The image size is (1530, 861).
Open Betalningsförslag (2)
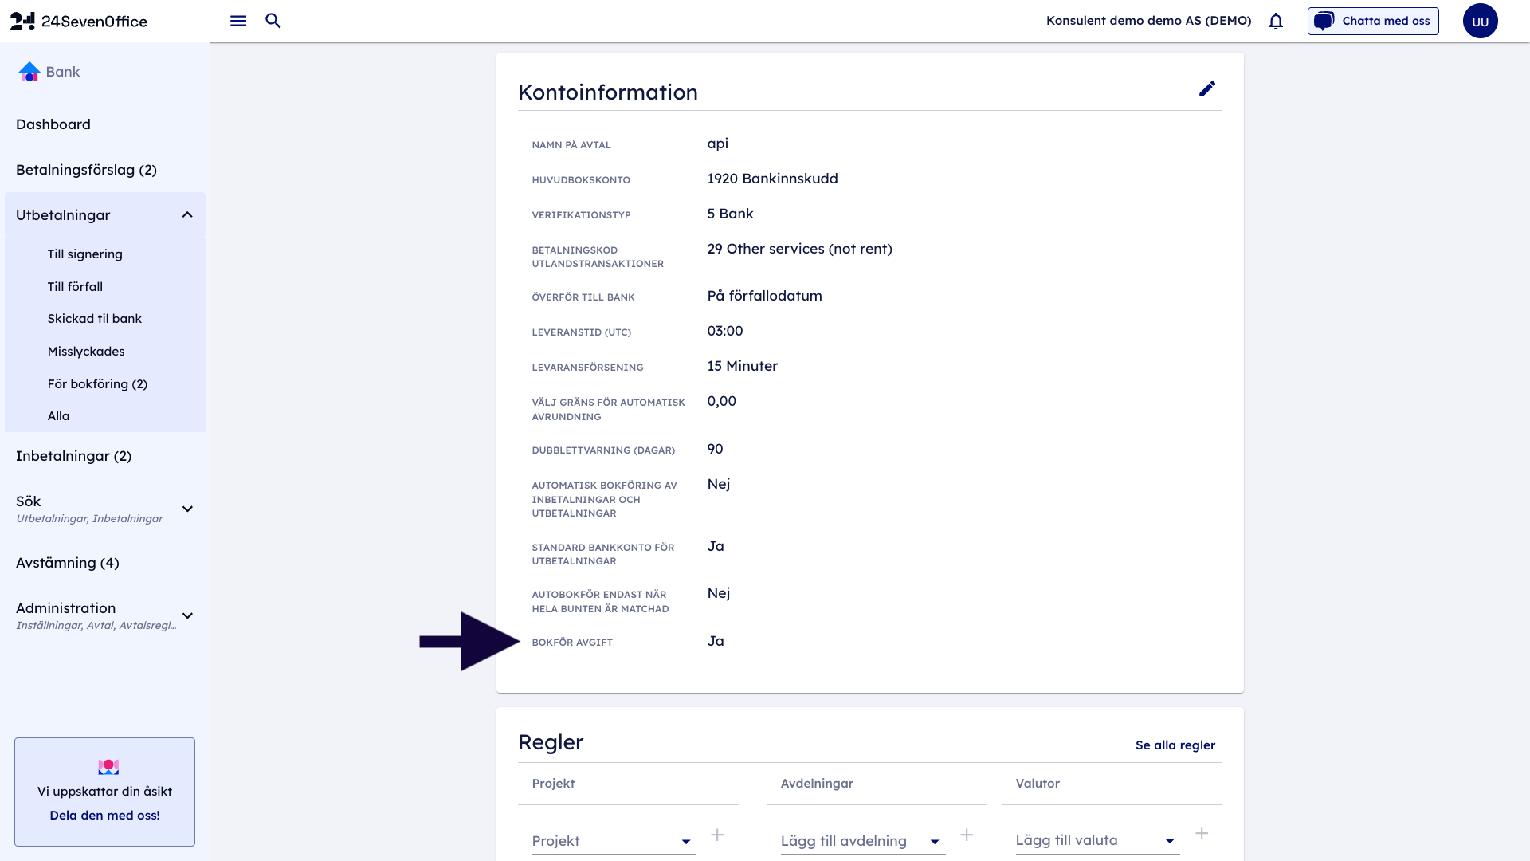click(x=86, y=170)
